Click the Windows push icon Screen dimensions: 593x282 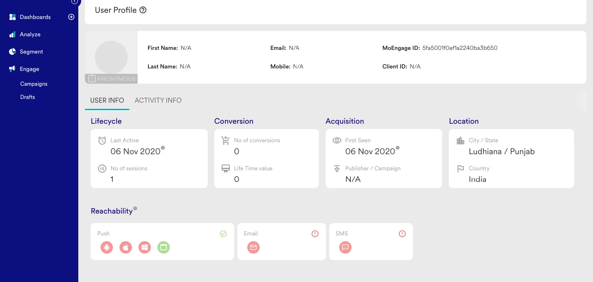click(x=145, y=247)
